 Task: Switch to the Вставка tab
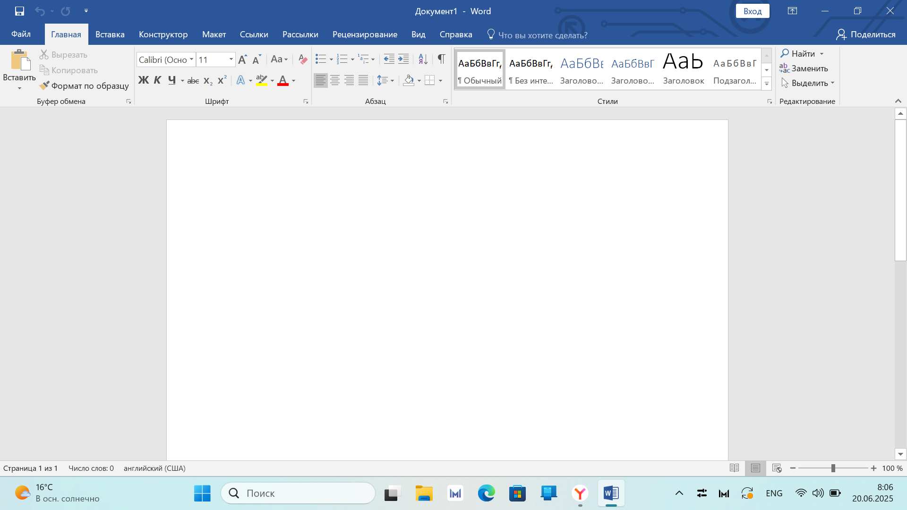coord(110,34)
